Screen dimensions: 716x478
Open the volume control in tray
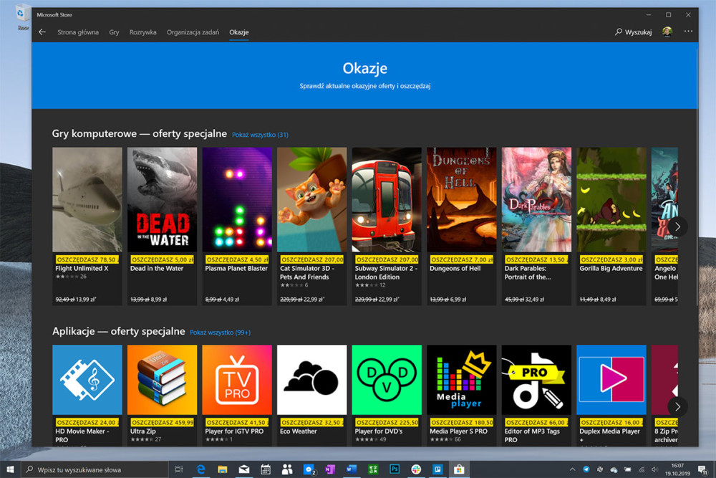point(655,469)
